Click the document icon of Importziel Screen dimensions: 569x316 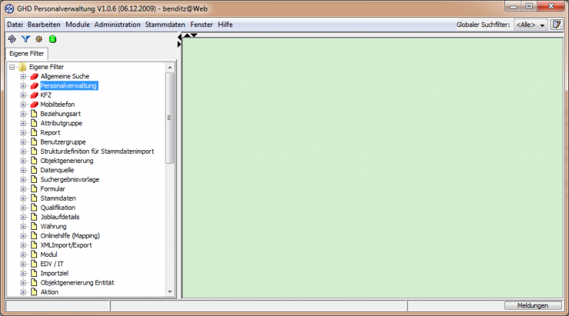34,273
